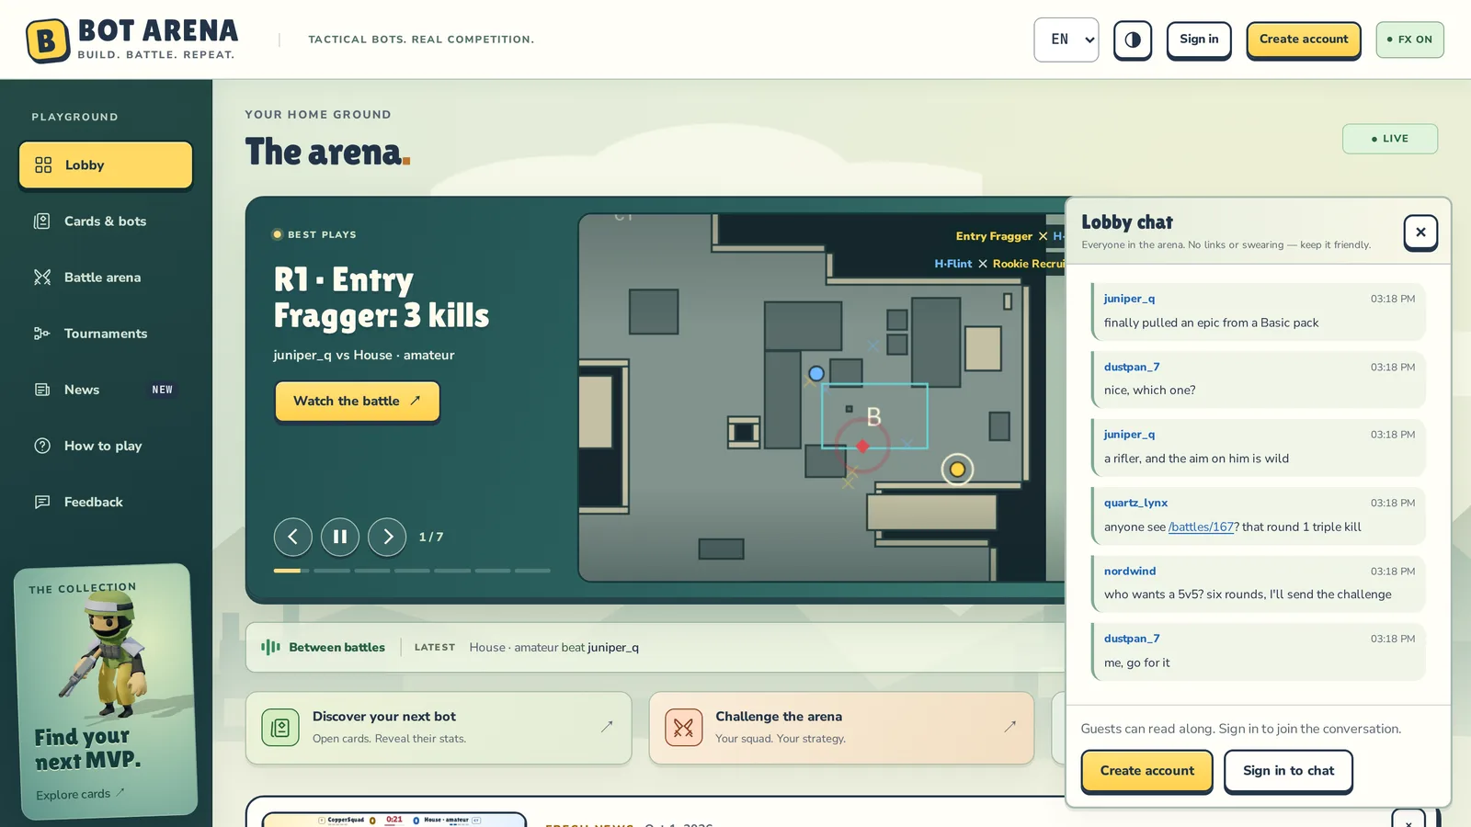Toggle the FX ON effects switch
The image size is (1471, 827).
(x=1409, y=40)
